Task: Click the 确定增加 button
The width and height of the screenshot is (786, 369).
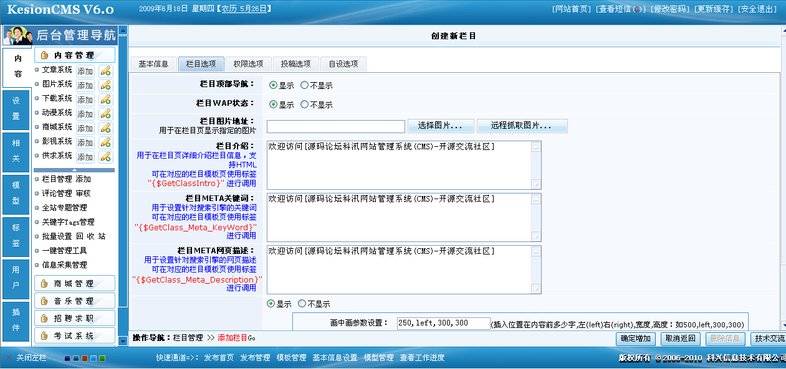Action: click(637, 339)
